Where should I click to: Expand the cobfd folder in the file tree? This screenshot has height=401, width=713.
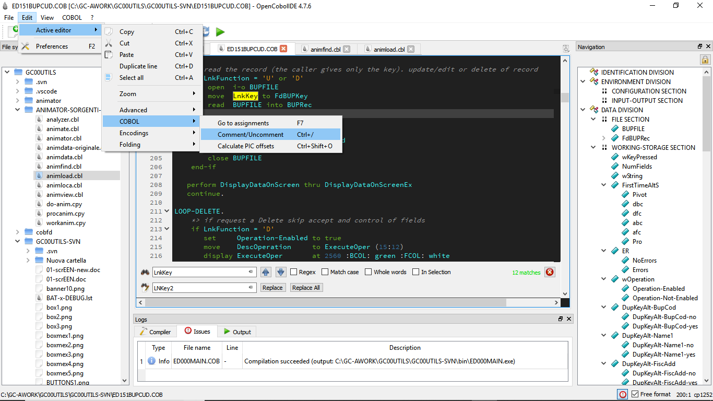pos(17,232)
